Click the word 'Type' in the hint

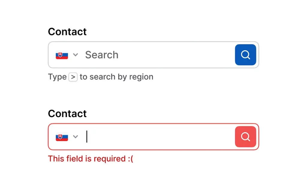[x=57, y=77]
